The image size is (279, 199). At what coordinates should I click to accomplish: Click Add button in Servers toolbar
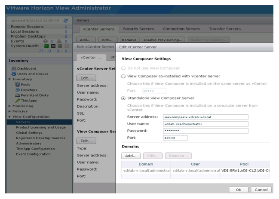86,40
